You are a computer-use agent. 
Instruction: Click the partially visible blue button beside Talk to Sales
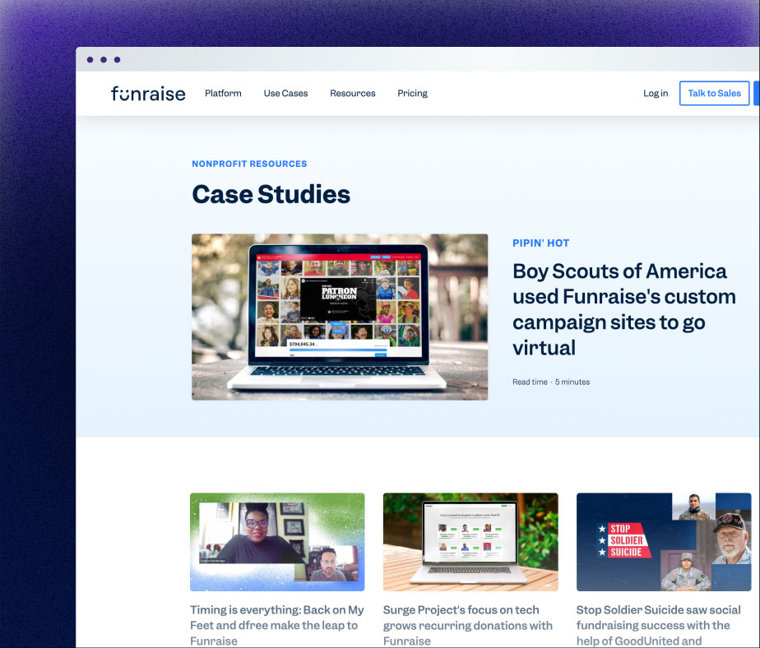tap(757, 93)
